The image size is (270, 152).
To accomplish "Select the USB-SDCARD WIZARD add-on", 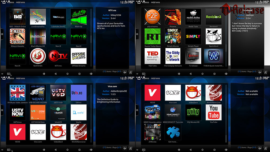I will click(38, 93).
